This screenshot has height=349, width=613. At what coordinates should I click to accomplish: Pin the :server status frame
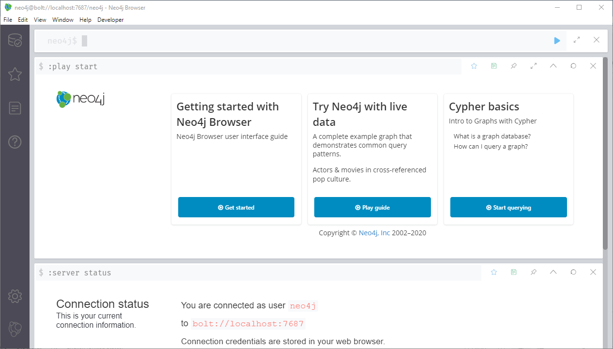tap(534, 272)
